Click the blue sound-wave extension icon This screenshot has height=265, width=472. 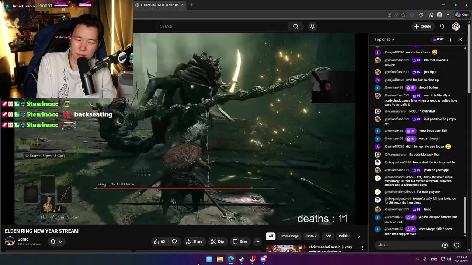(x=412, y=15)
